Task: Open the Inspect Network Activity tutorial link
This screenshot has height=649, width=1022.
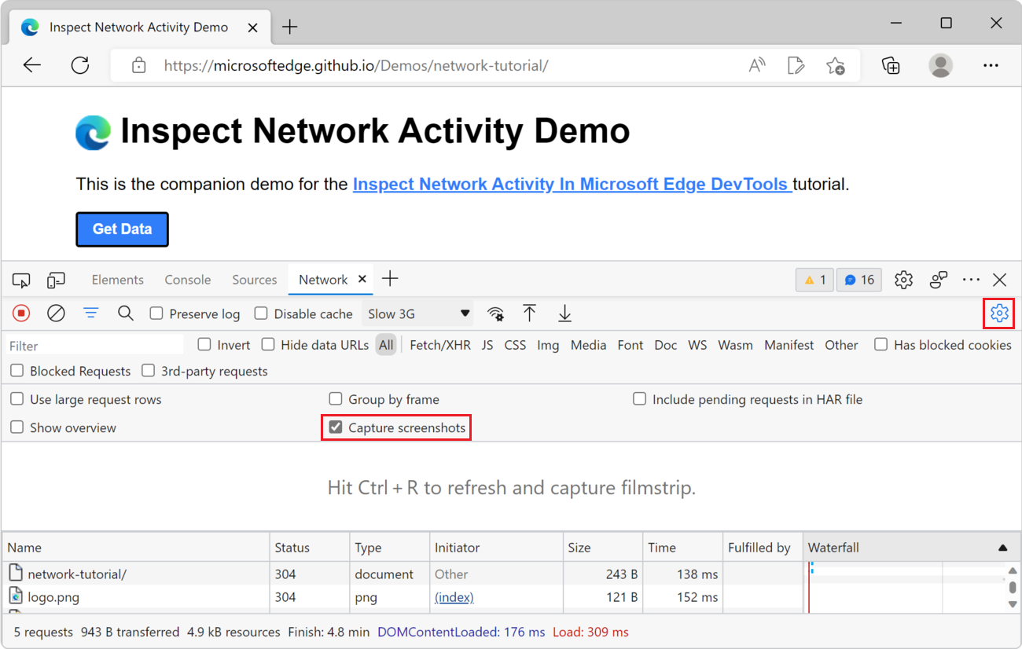Action: [572, 184]
